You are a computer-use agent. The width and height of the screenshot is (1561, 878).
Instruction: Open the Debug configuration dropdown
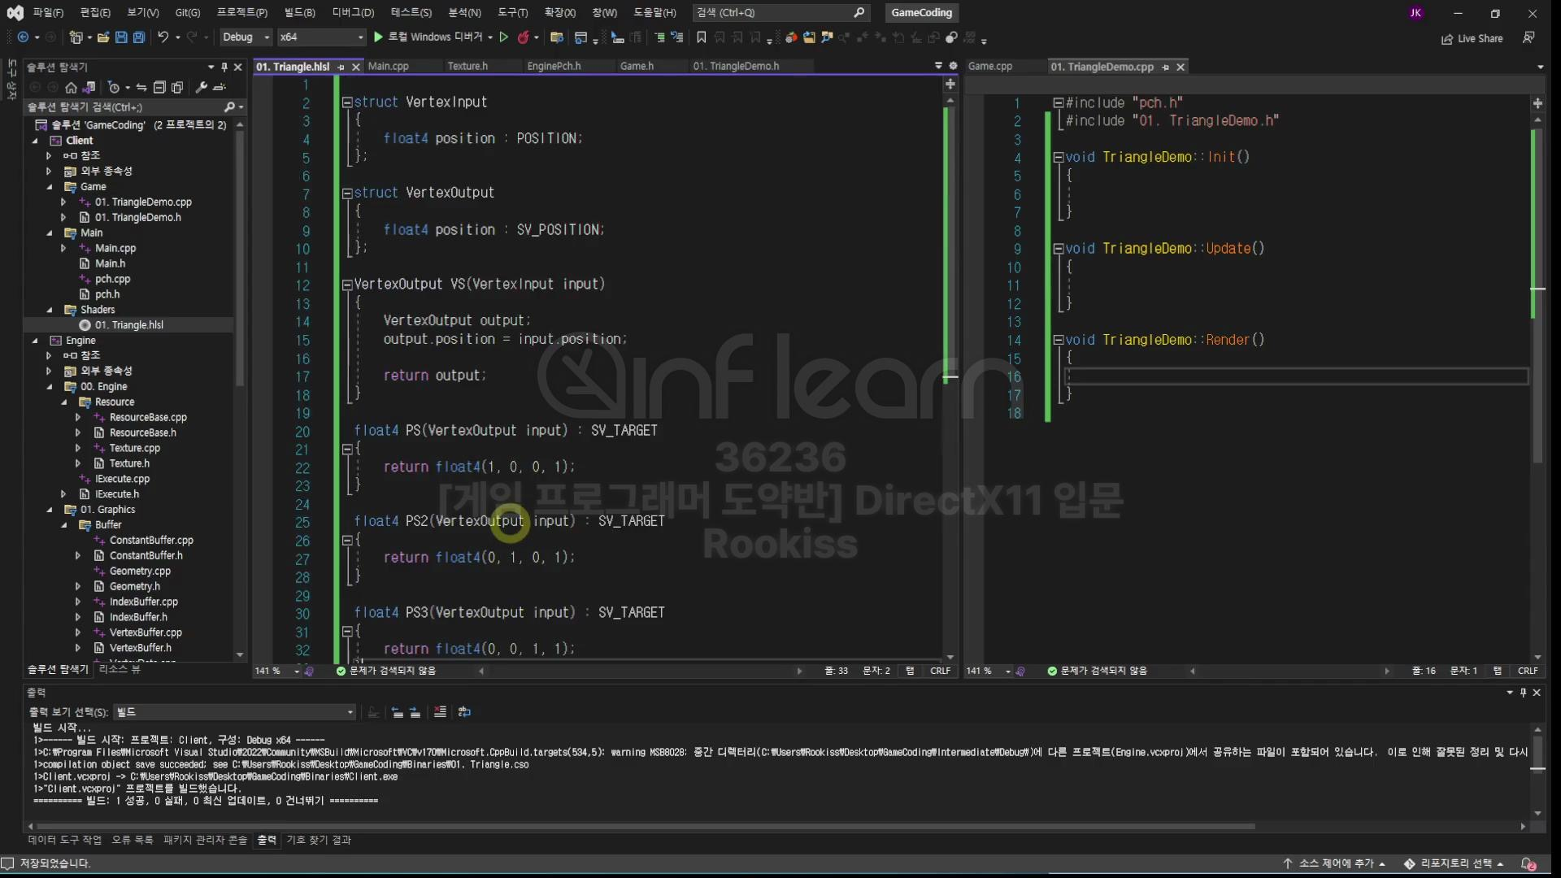click(246, 37)
